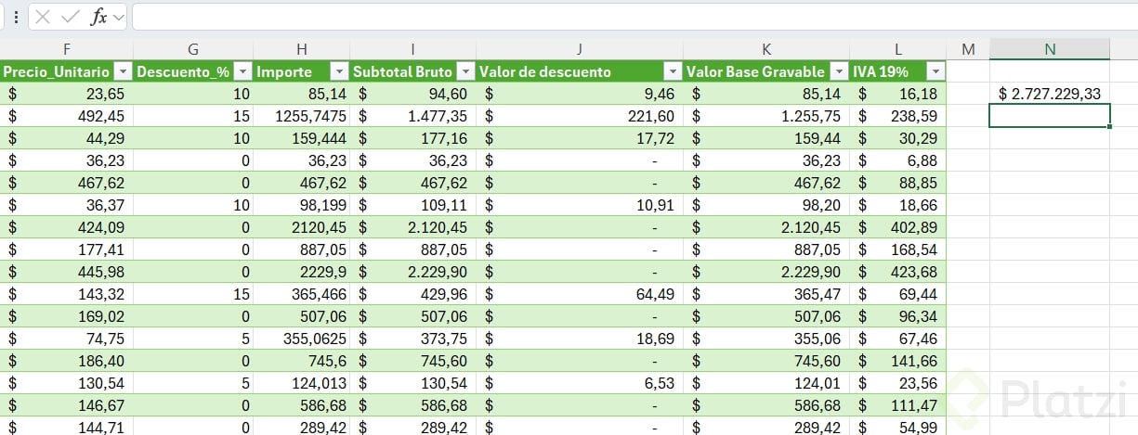Click Valor de descuento value 17,72
Image resolution: width=1138 pixels, height=435 pixels.
(x=654, y=138)
